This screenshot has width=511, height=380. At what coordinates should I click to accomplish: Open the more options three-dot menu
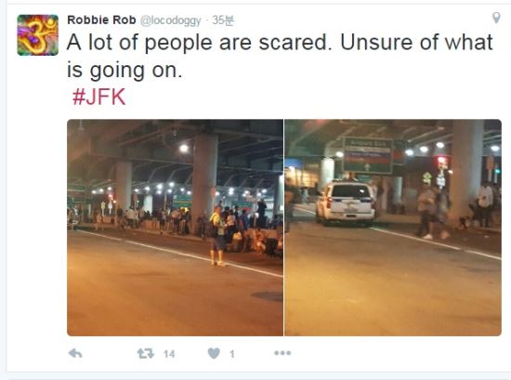(x=282, y=353)
